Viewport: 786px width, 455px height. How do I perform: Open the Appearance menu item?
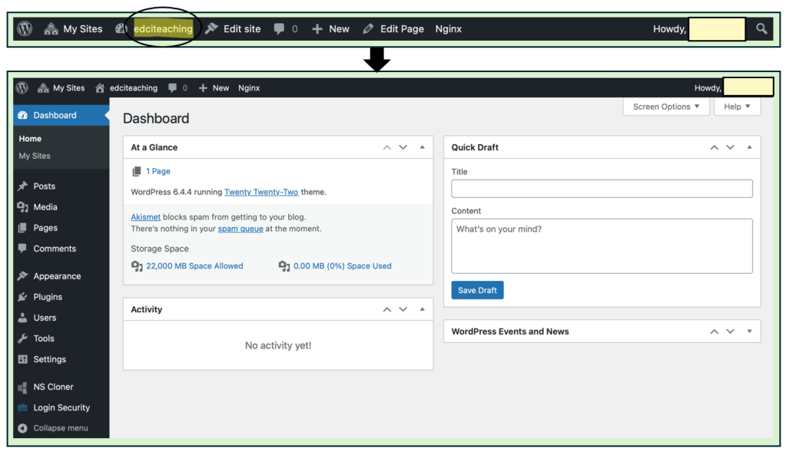point(56,276)
